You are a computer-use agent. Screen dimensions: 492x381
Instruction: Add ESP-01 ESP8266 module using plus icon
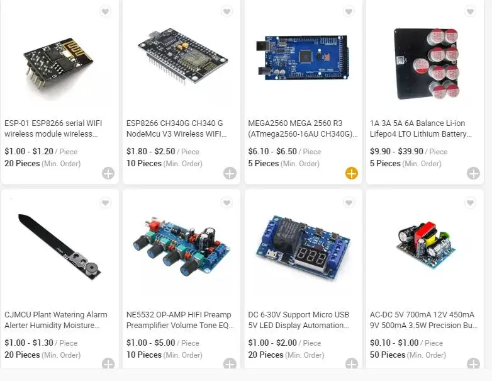108,173
